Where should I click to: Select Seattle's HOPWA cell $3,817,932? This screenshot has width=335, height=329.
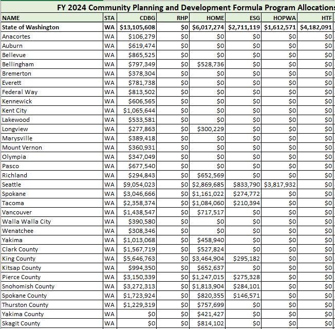pos(280,185)
